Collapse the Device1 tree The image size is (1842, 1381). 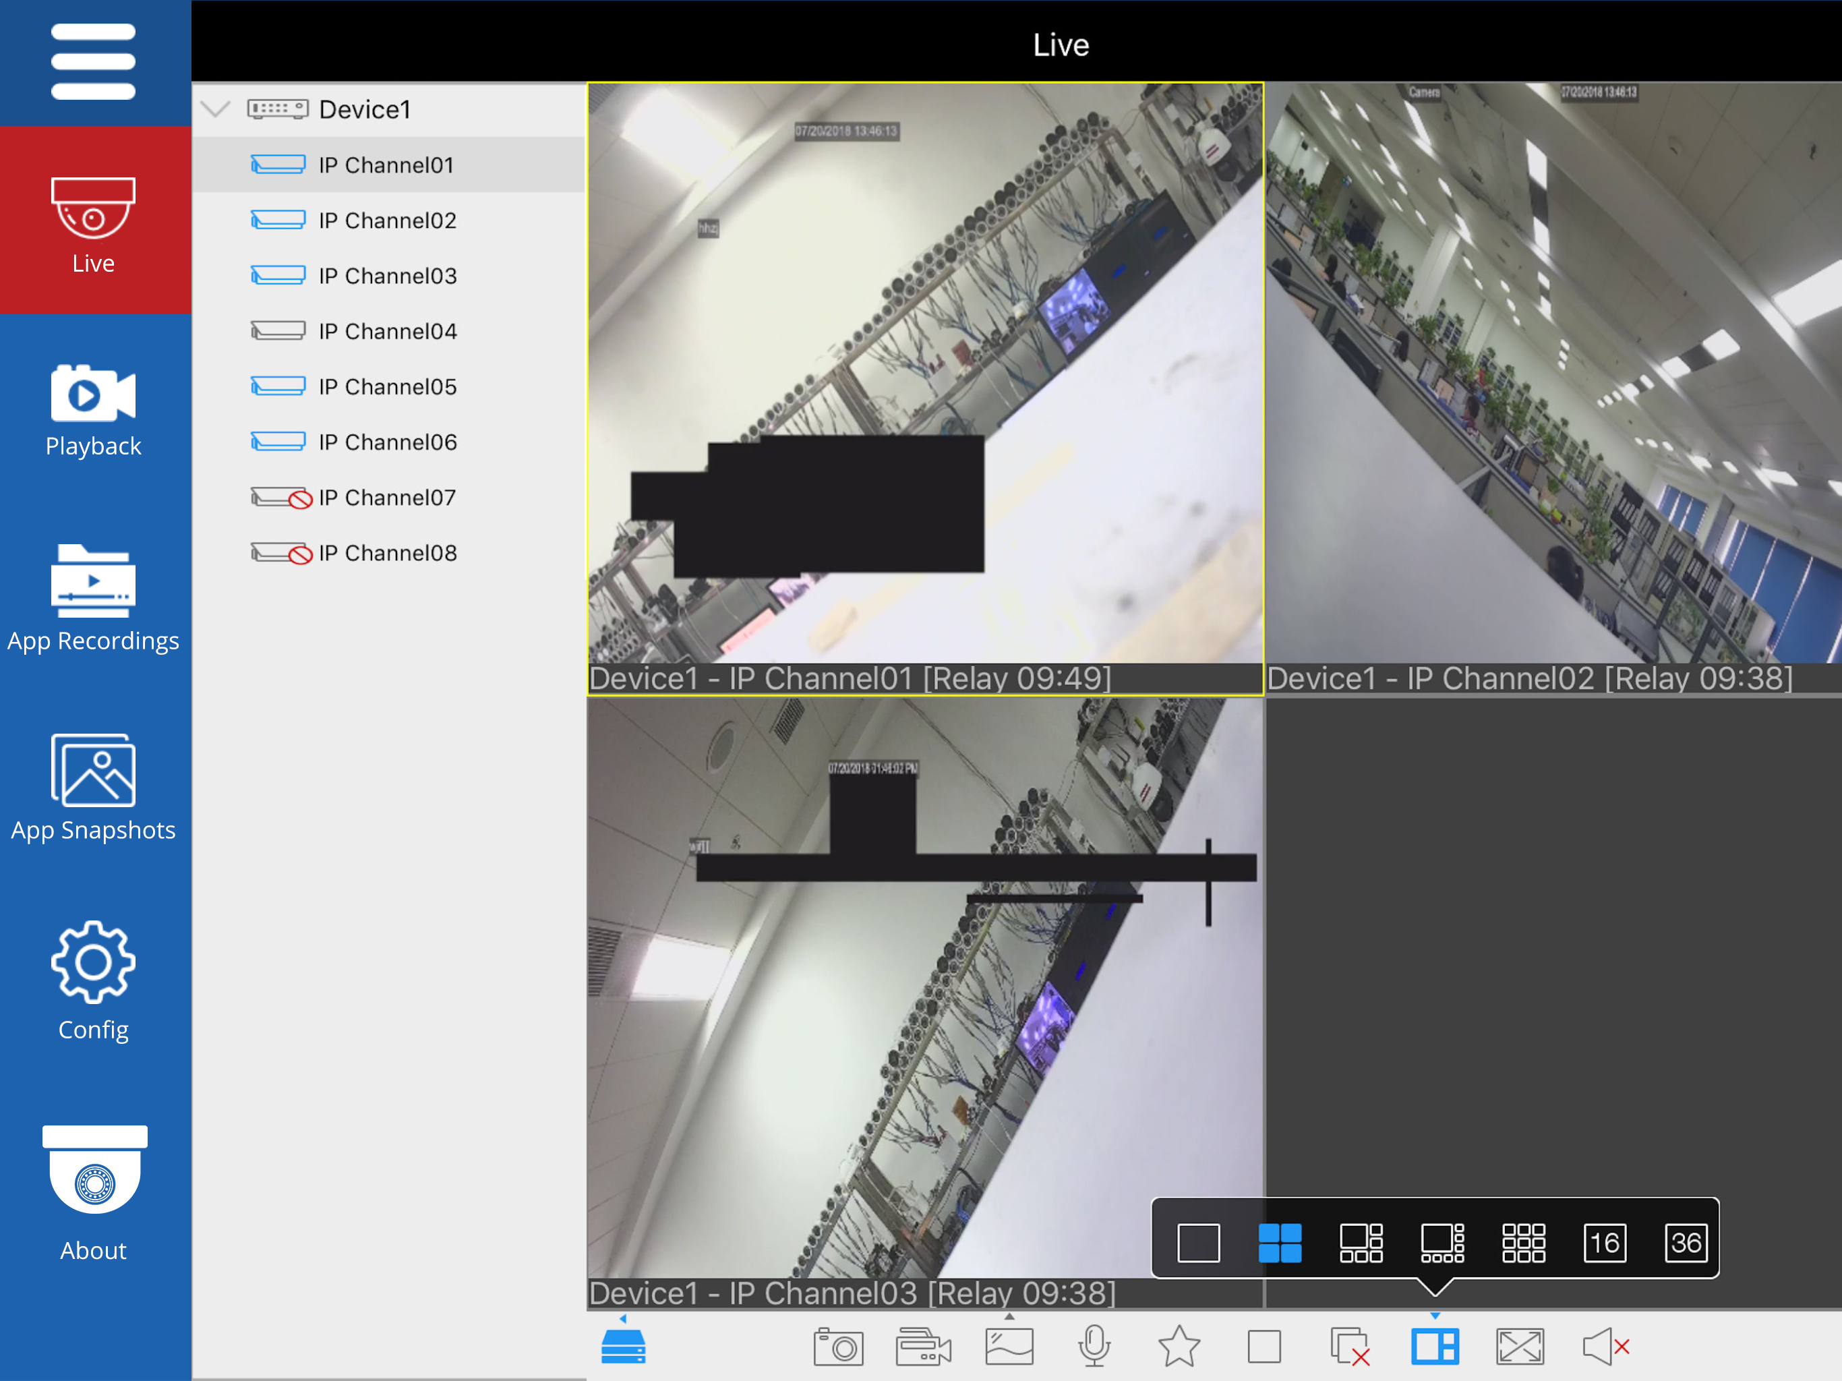point(216,109)
